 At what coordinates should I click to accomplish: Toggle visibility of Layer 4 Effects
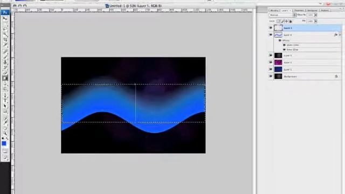[280, 40]
